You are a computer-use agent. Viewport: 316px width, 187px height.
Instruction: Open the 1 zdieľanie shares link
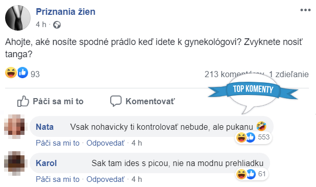click(289, 74)
